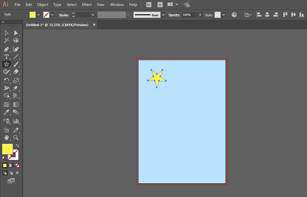
Task: Open the Effect menu
Action: pyautogui.click(x=87, y=5)
